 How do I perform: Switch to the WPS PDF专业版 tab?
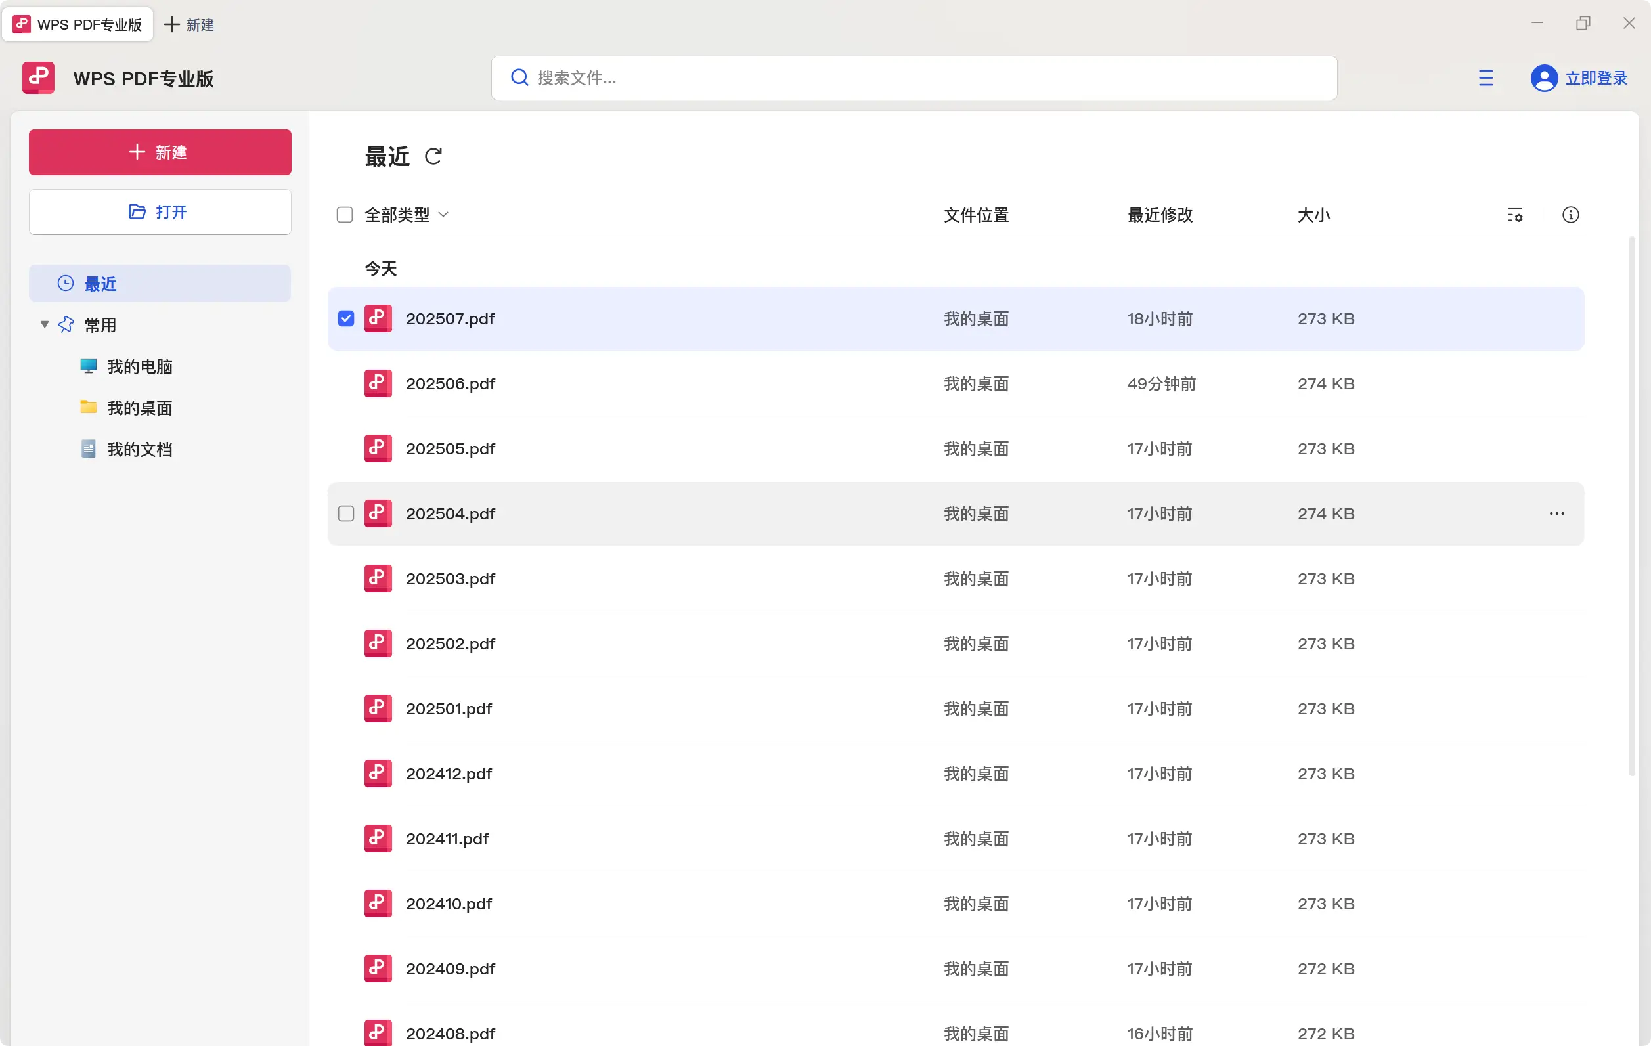click(x=77, y=24)
